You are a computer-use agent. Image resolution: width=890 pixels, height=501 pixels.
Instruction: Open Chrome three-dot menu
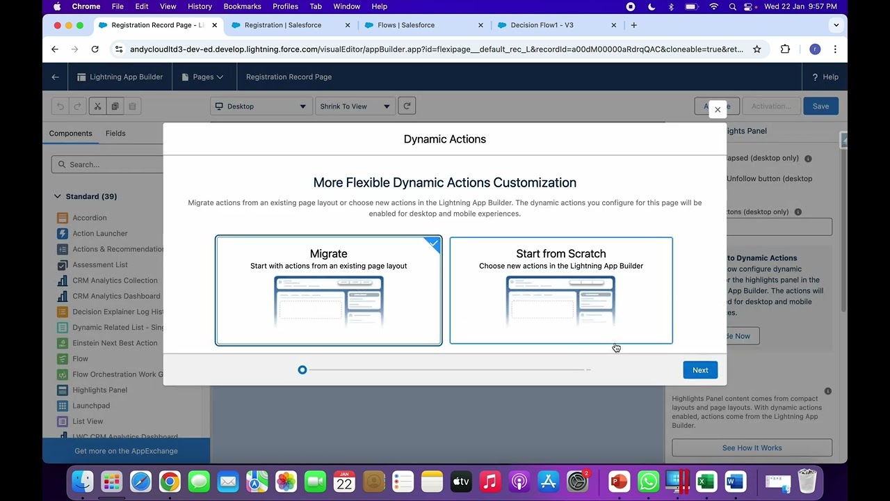coord(835,49)
